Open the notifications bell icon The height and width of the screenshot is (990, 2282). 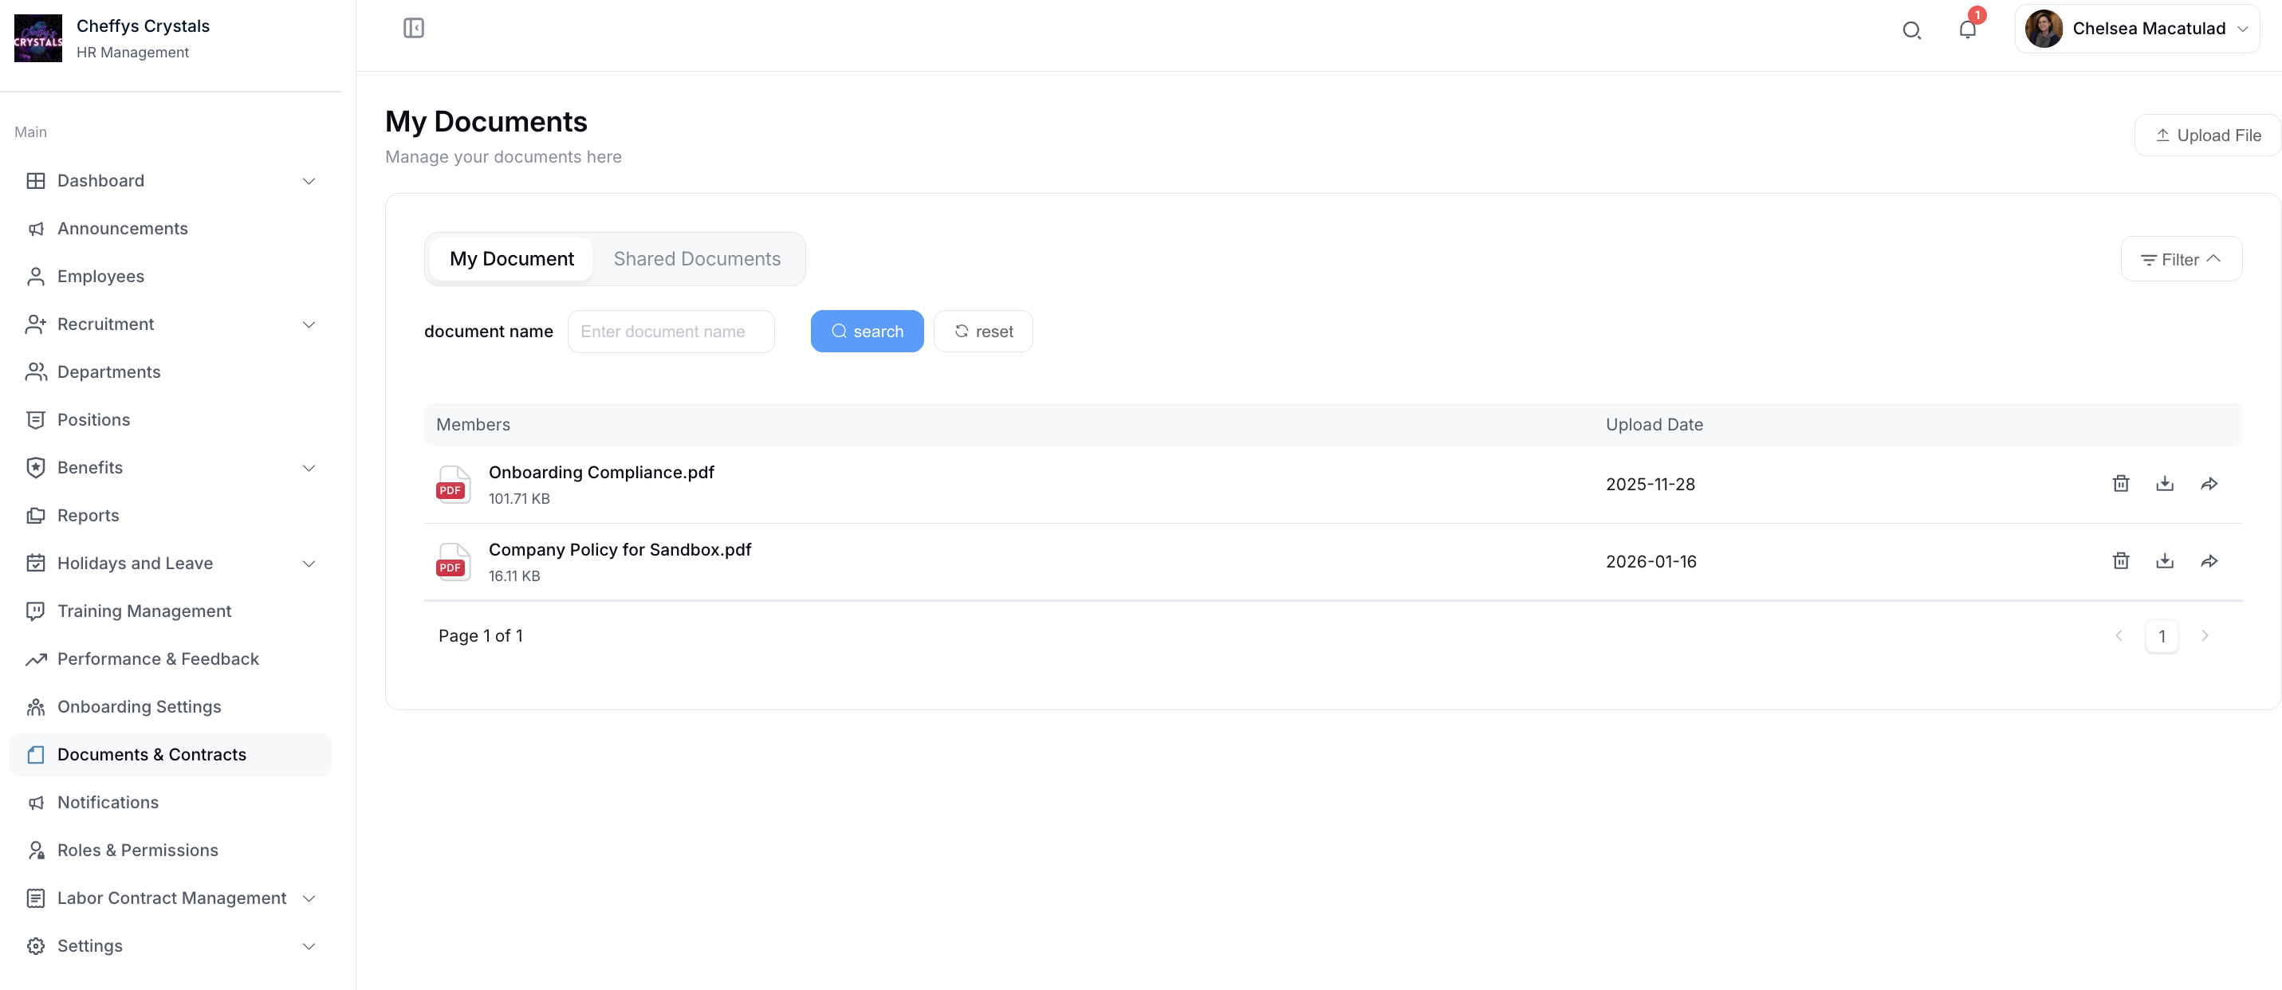[x=1966, y=29]
